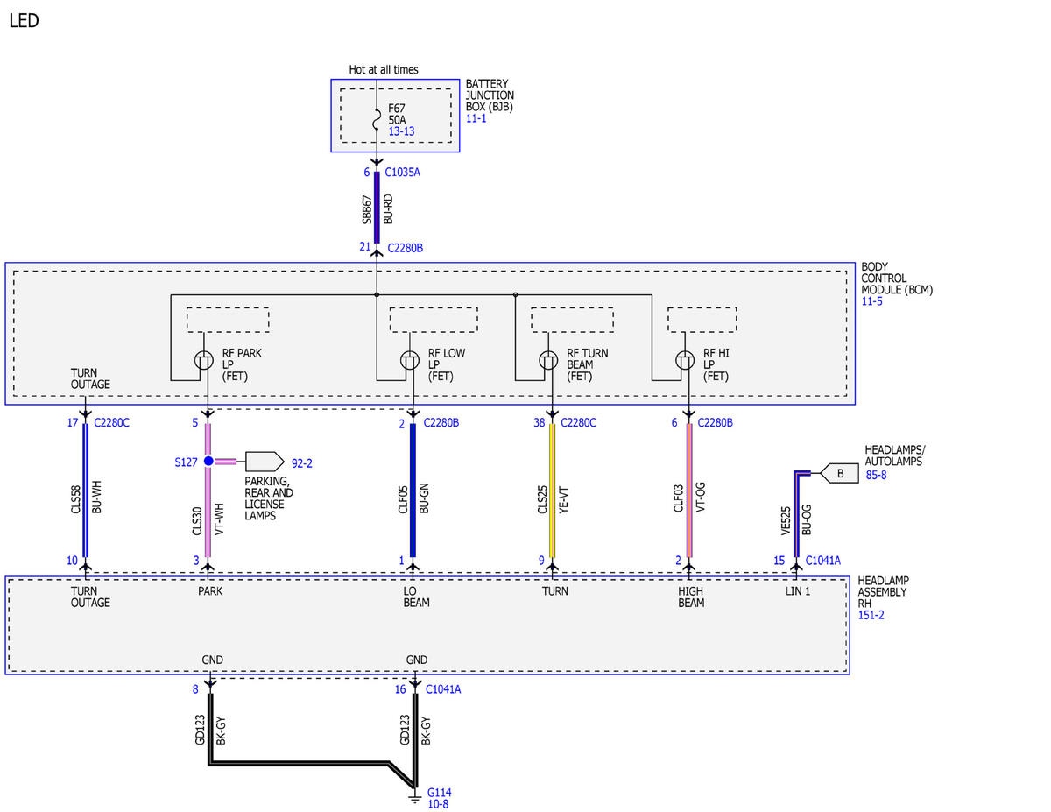Click the G114 ground symbol

click(x=414, y=795)
